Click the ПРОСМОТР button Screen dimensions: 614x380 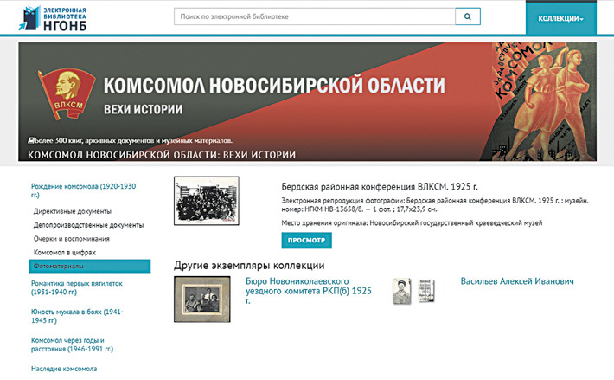307,240
